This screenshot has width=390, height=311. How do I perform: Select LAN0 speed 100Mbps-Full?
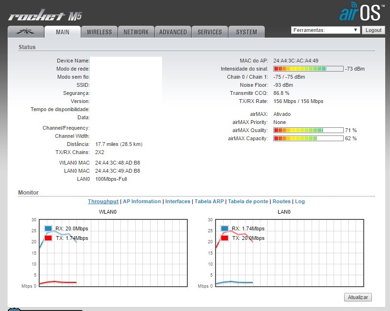click(111, 179)
